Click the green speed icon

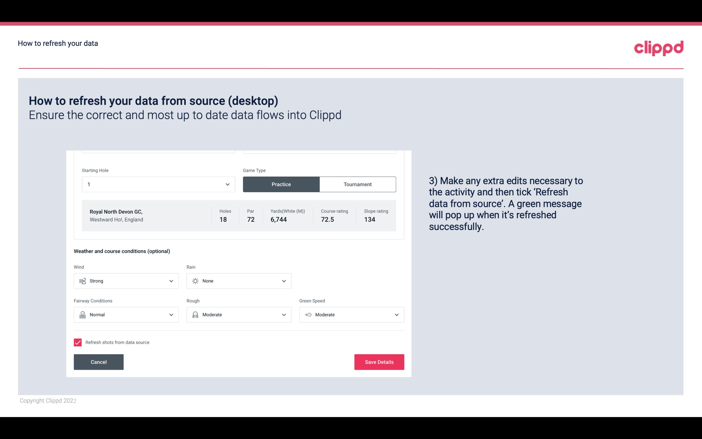click(308, 315)
